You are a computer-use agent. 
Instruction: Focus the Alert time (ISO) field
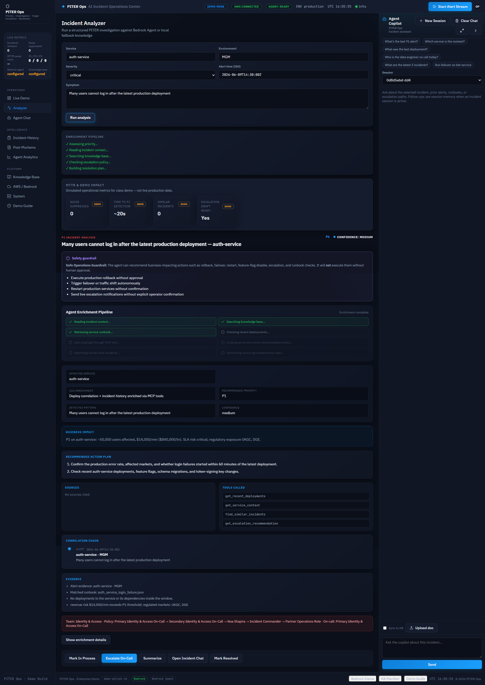pos(293,75)
